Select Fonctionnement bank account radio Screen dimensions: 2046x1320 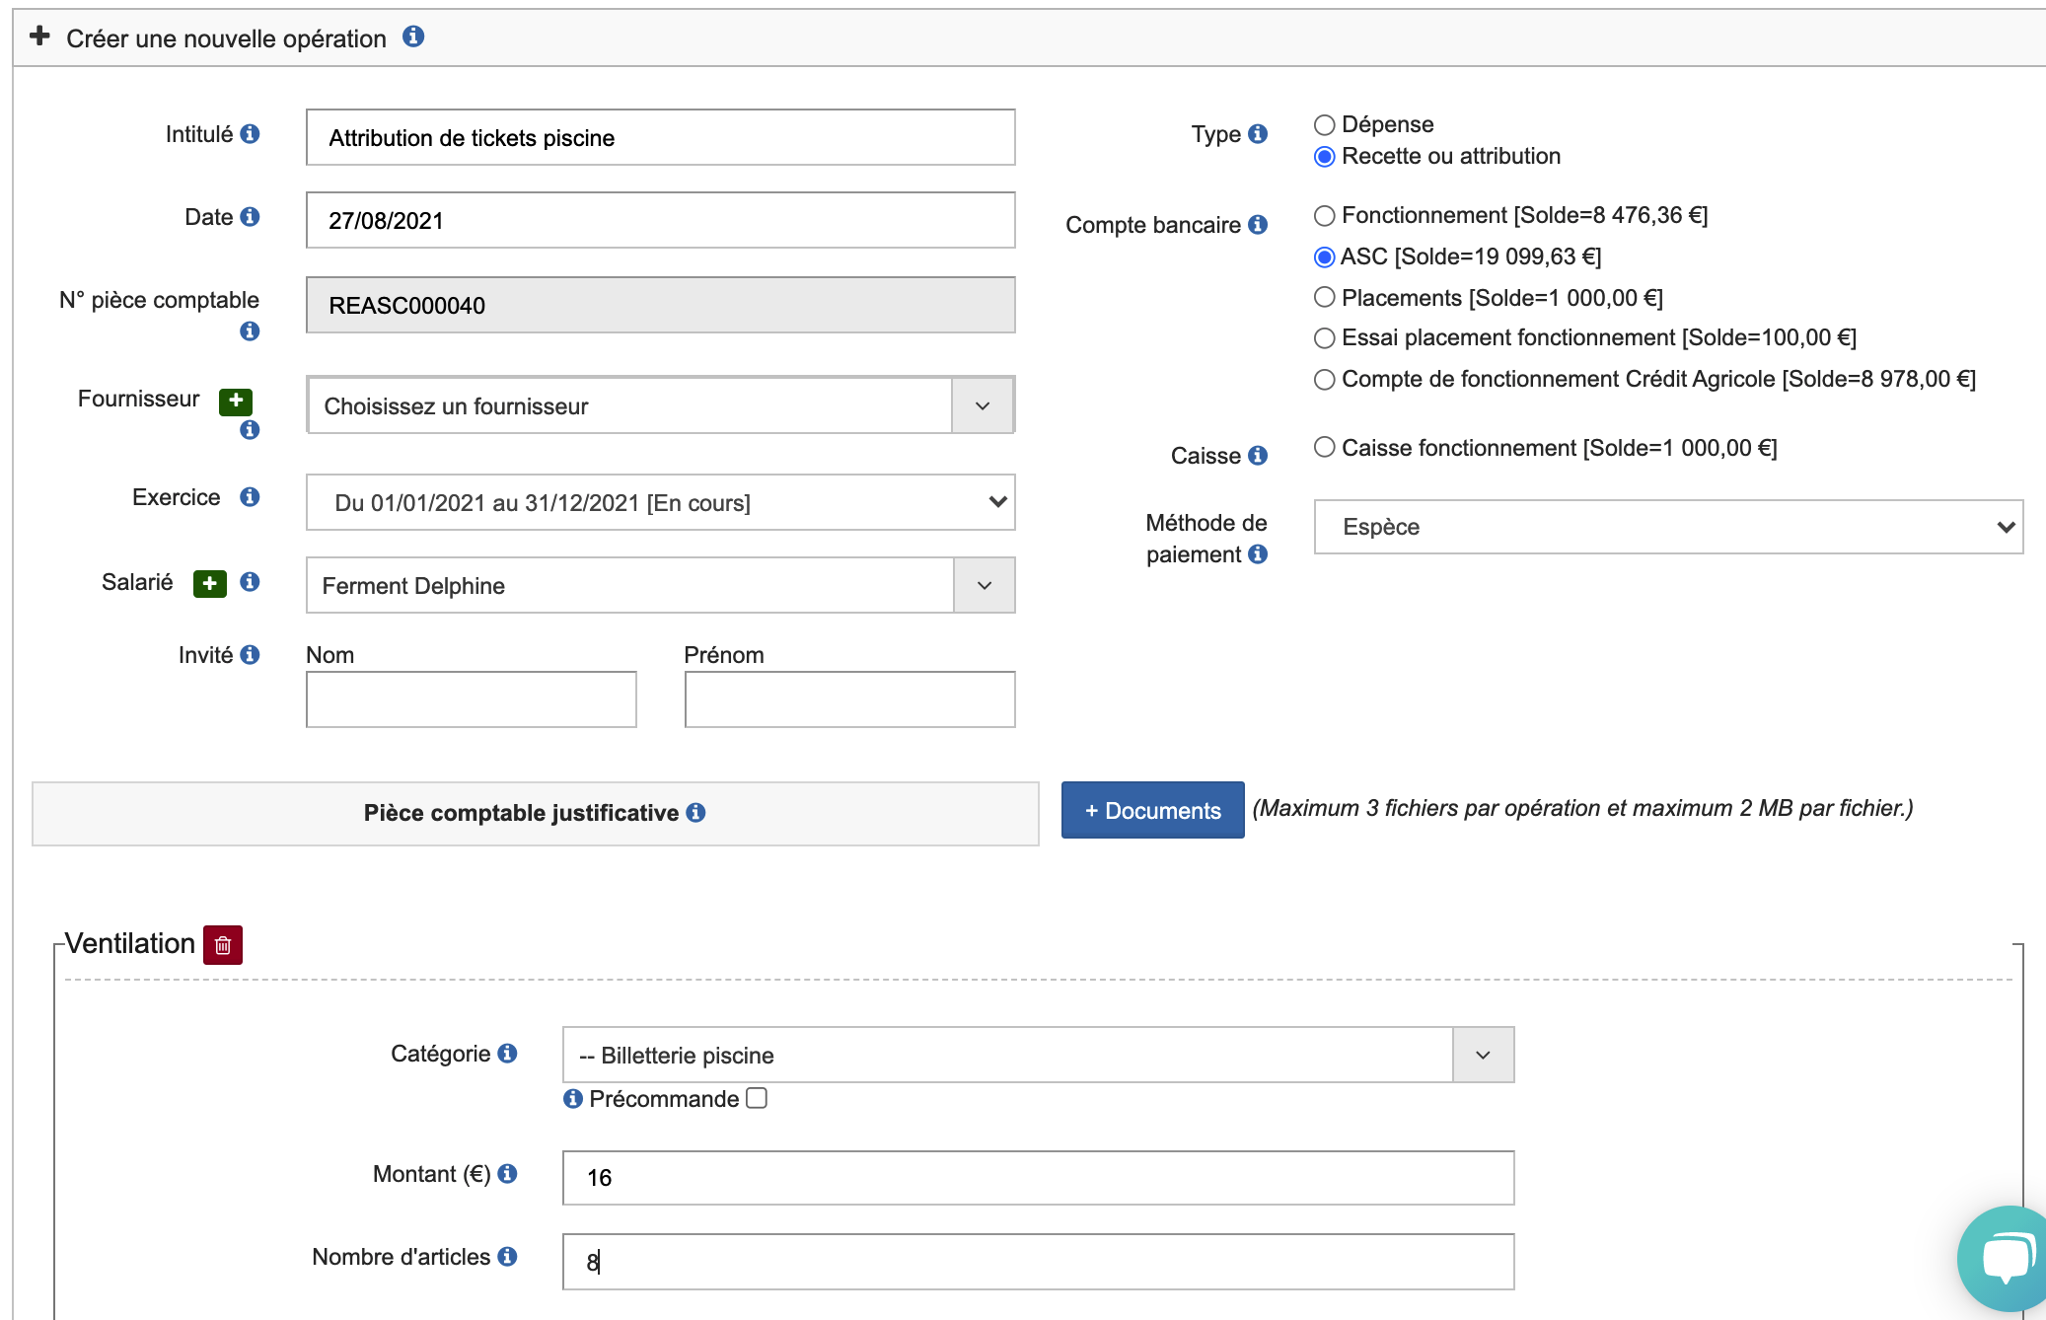[x=1325, y=216]
